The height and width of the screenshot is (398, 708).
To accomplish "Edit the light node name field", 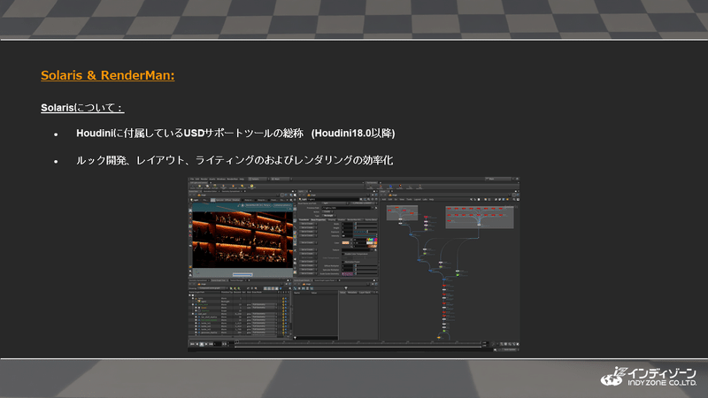I will [x=334, y=200].
